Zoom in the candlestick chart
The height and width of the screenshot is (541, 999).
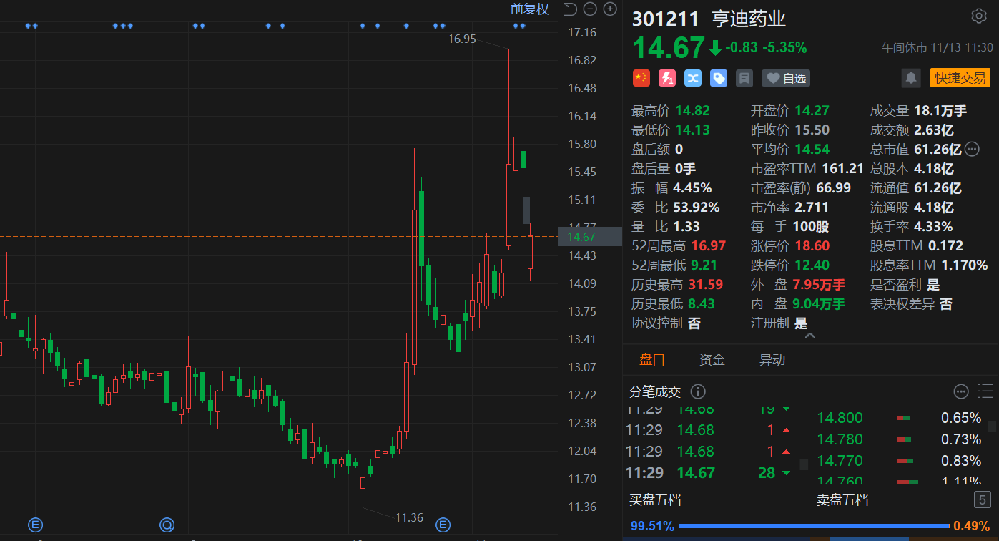click(610, 9)
